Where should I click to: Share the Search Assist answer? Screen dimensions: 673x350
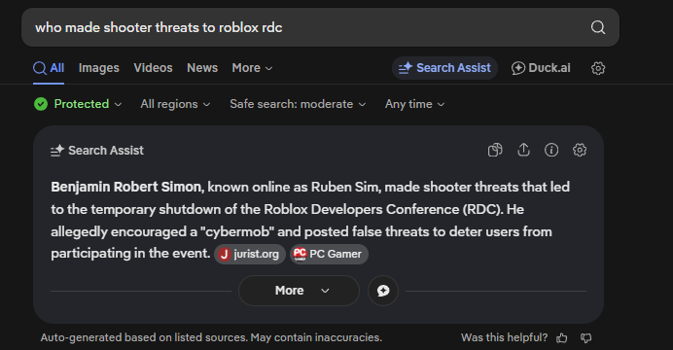[x=523, y=150]
